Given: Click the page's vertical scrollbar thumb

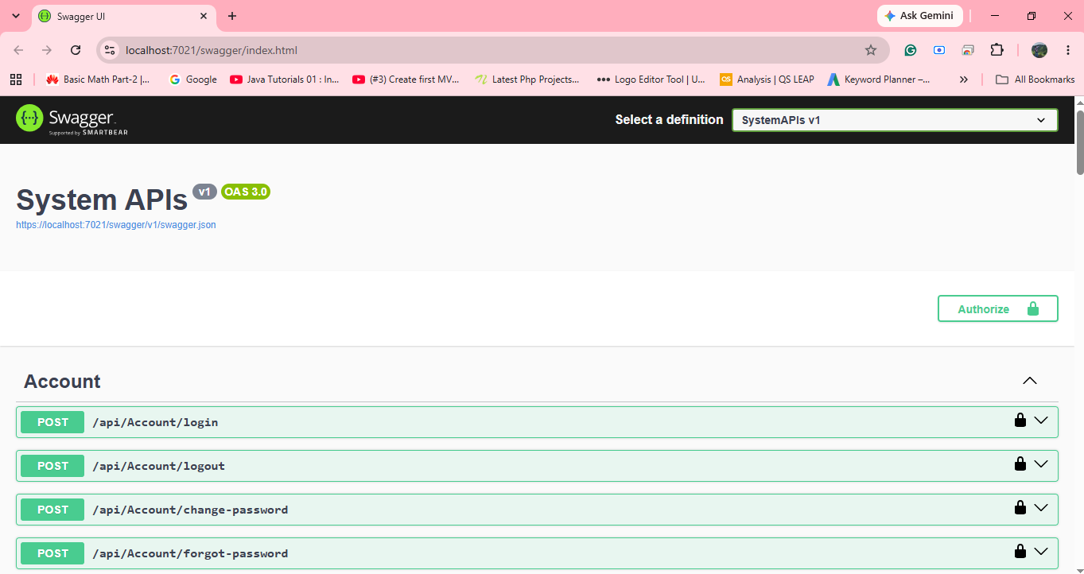Looking at the screenshot, I should 1080,142.
